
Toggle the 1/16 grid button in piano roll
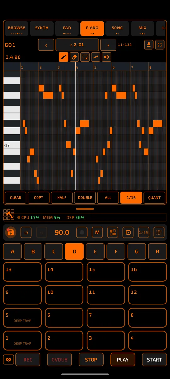tap(131, 198)
